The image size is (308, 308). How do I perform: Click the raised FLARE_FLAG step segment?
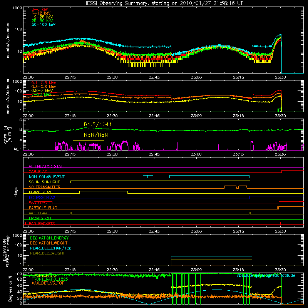point(104,191)
